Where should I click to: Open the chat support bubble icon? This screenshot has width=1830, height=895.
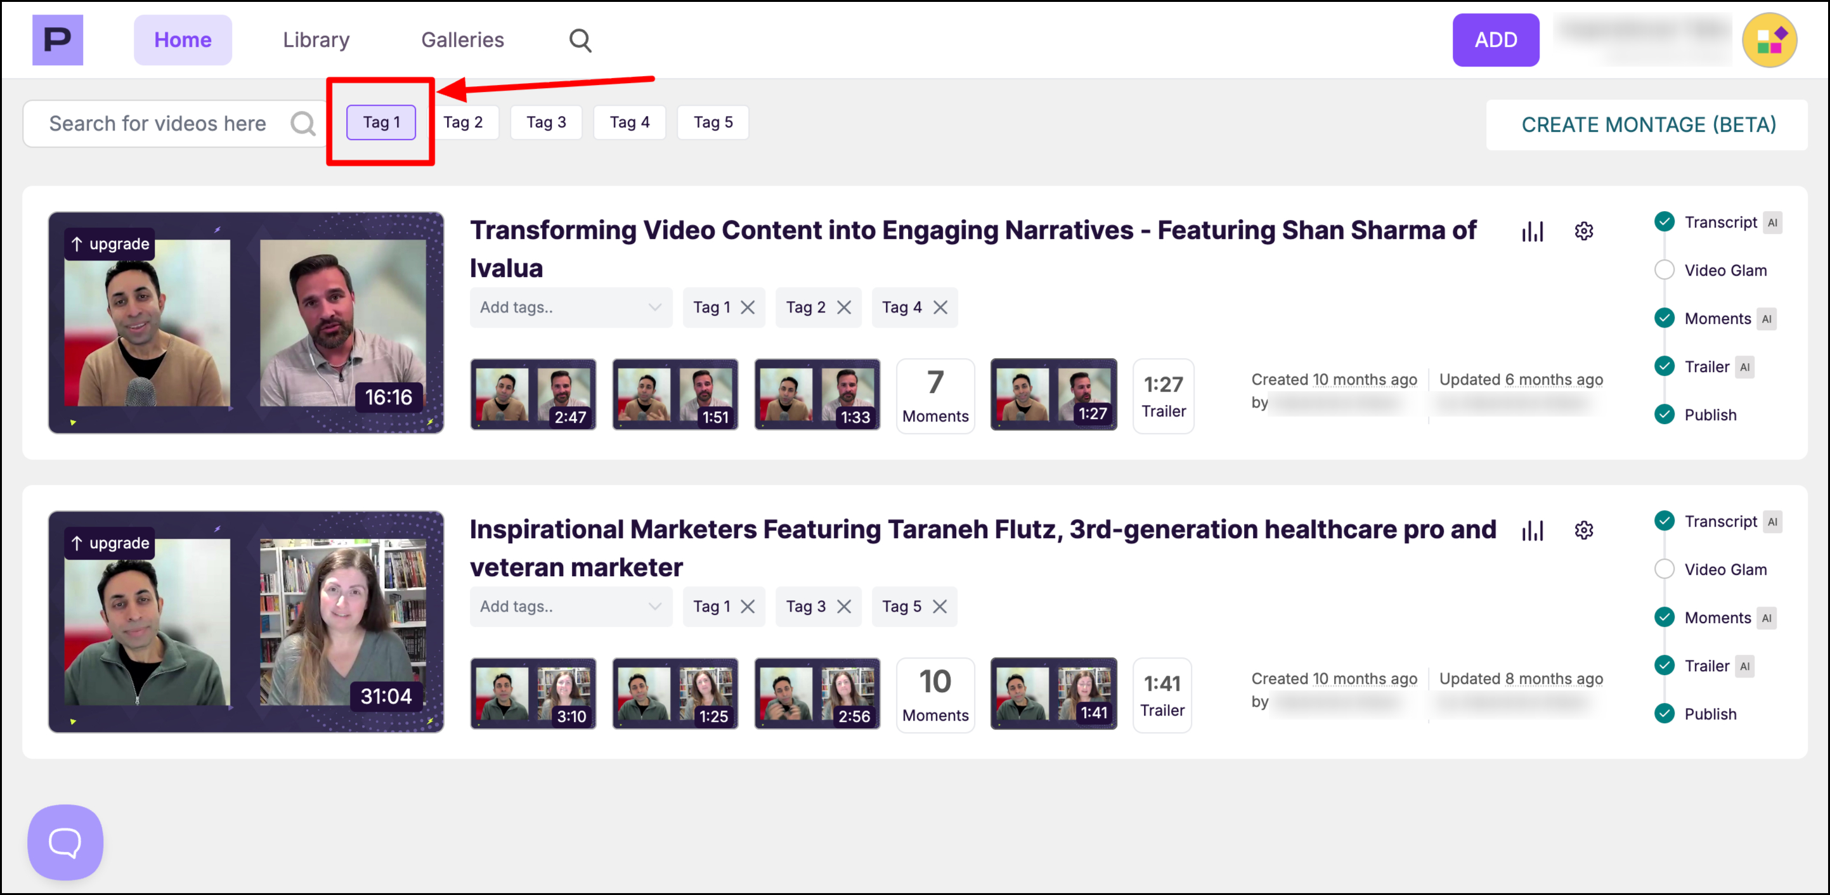tap(65, 842)
